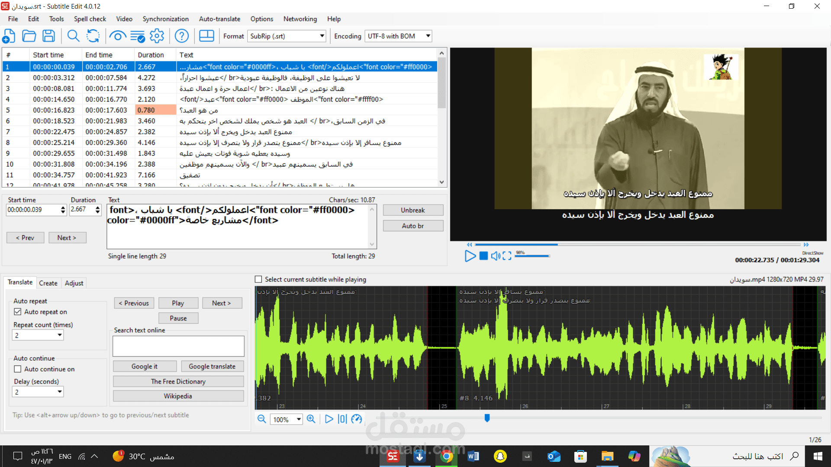Move the waveform position slider handle
This screenshot has height=467, width=831.
pos(487,418)
